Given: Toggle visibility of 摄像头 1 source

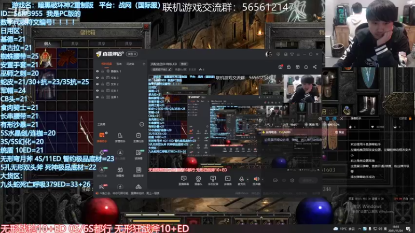Looking at the screenshot, I should tap(98, 71).
